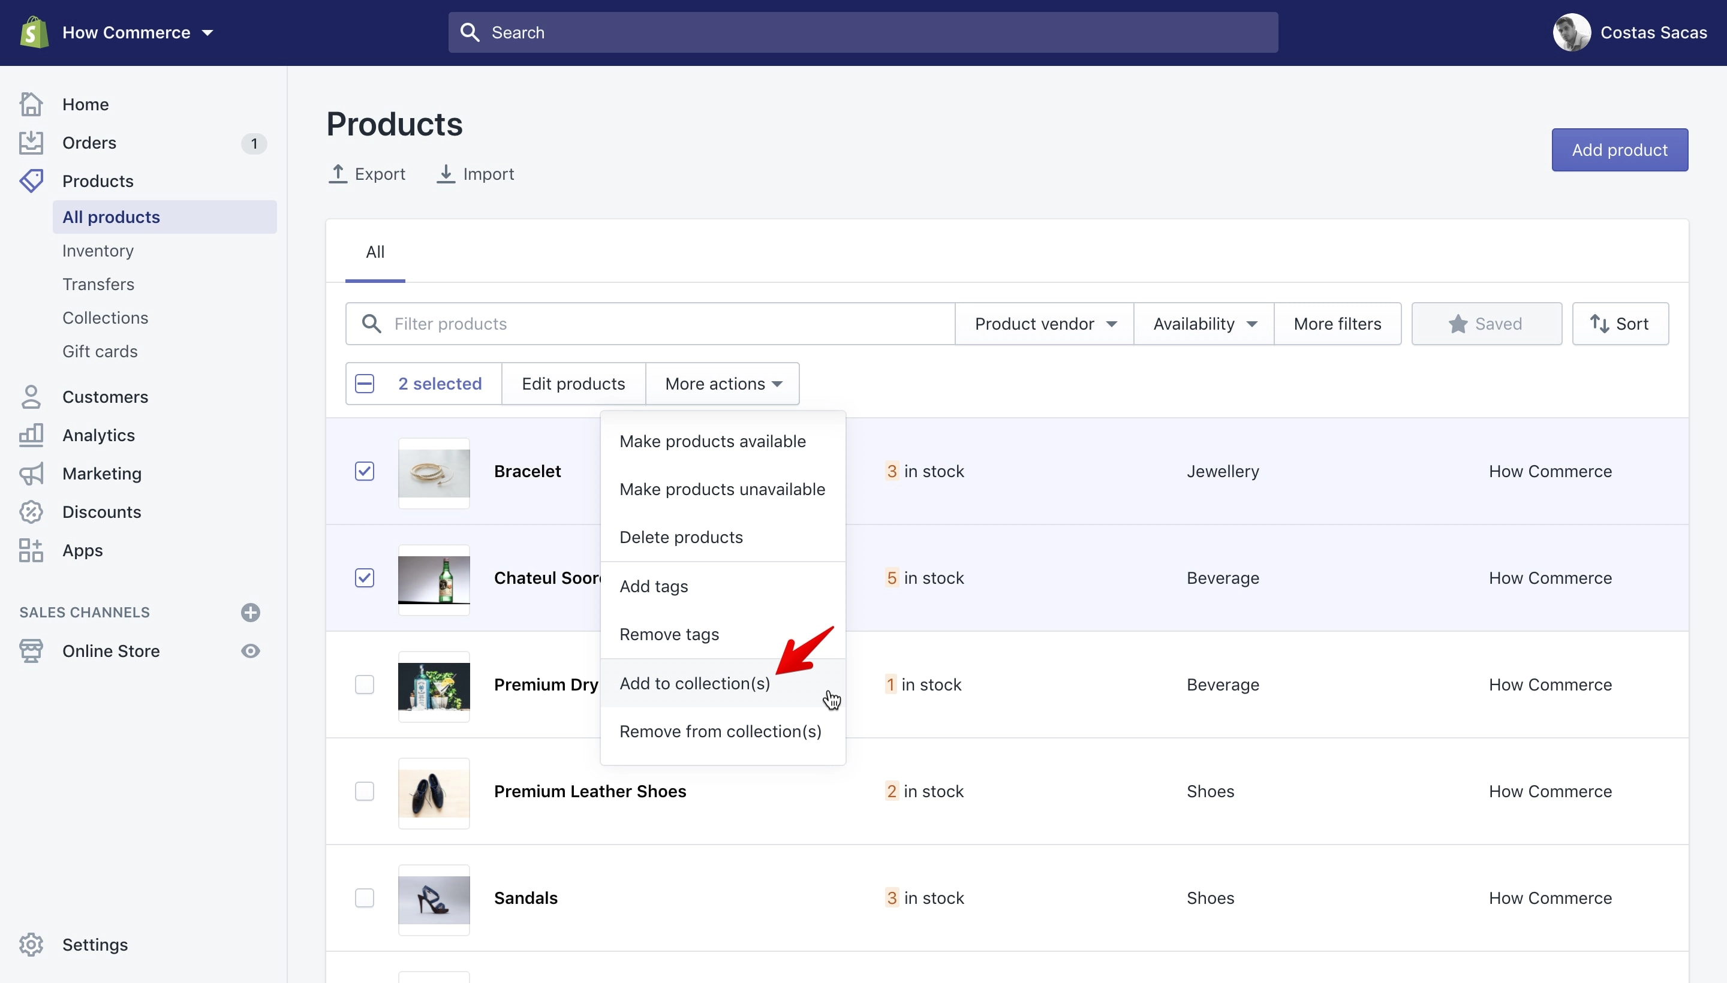Click the Export link text
Viewport: 1727px width, 983px height.
pyautogui.click(x=380, y=173)
